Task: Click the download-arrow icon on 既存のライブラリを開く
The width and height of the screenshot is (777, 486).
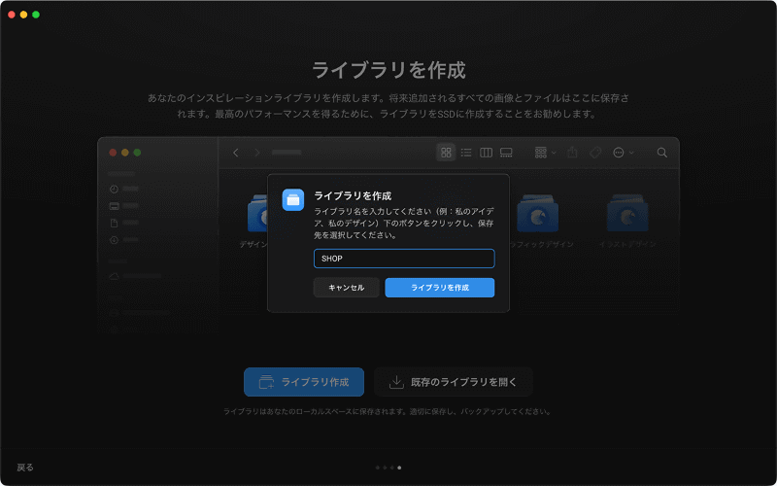Action: point(396,382)
